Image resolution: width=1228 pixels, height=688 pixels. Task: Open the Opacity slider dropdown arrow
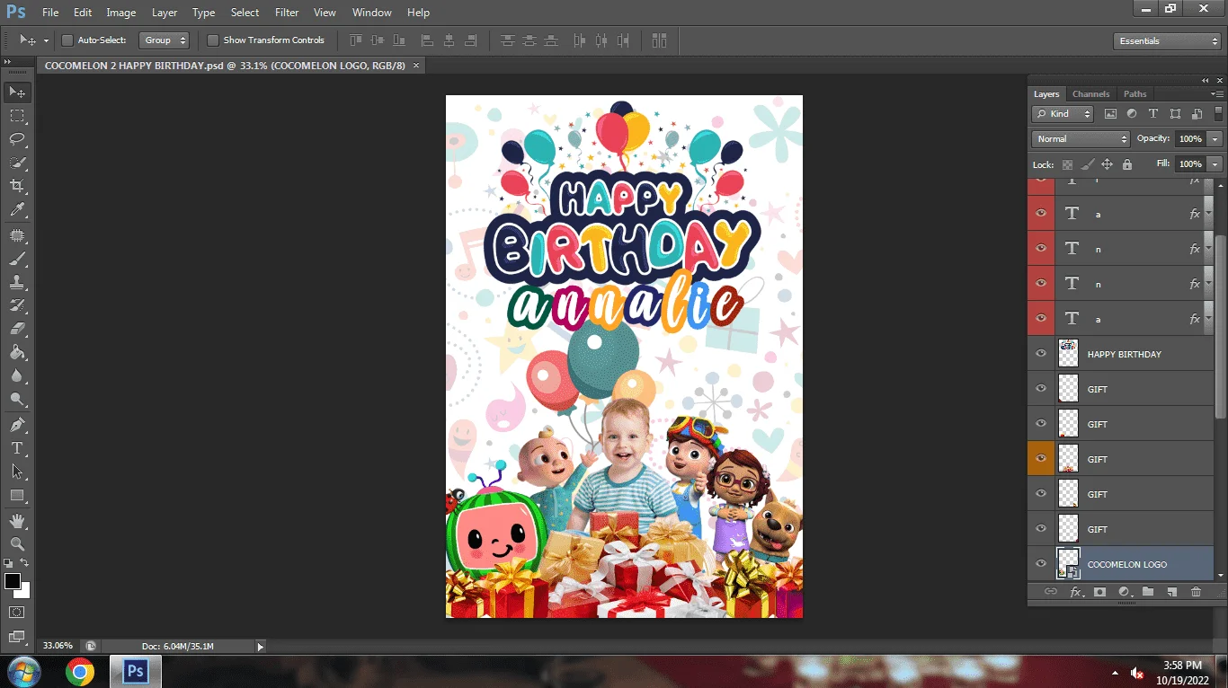pyautogui.click(x=1215, y=139)
